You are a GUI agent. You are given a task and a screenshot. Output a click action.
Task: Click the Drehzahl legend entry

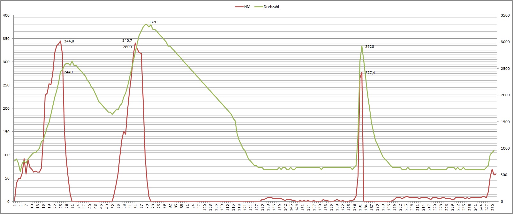pos(271,7)
